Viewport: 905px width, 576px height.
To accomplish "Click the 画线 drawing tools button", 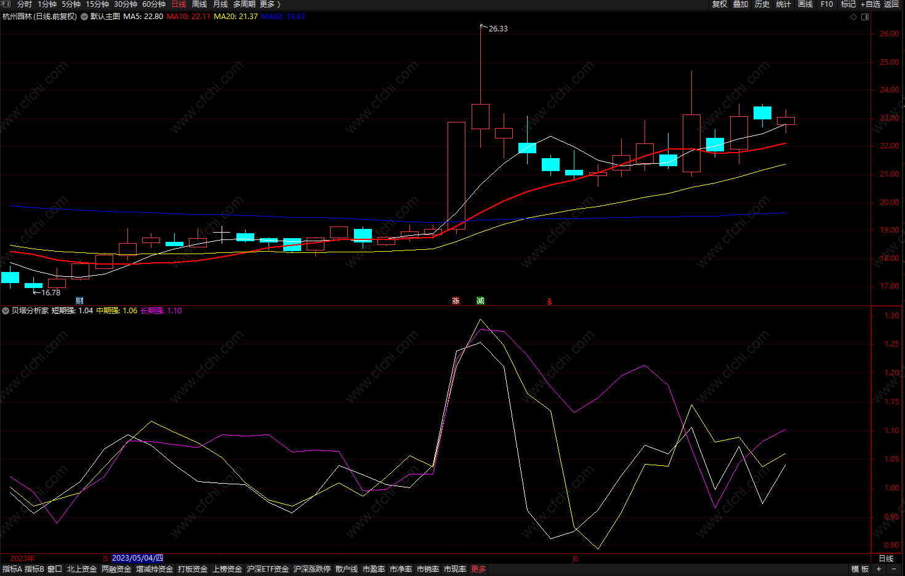I will coord(805,4).
